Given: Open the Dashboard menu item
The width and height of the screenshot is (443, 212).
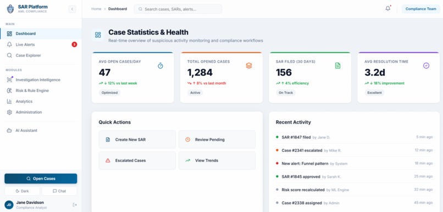Looking at the screenshot, I should click(x=41, y=34).
